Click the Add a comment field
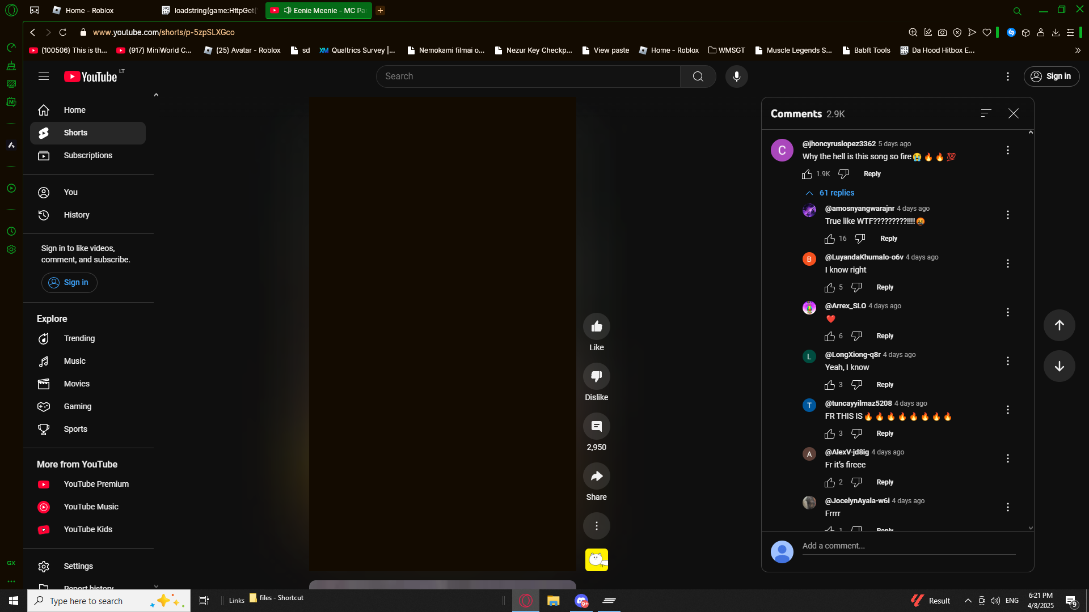This screenshot has height=612, width=1089. [907, 546]
